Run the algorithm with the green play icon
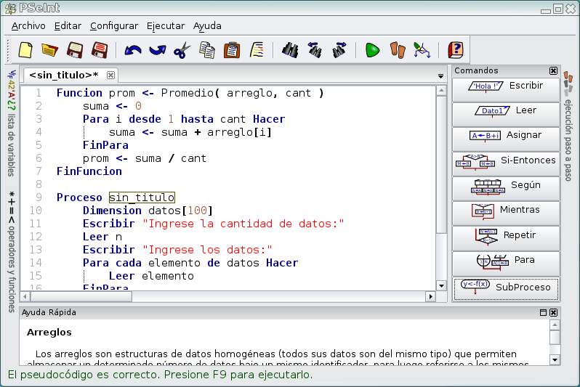580x387 pixels. click(x=372, y=50)
